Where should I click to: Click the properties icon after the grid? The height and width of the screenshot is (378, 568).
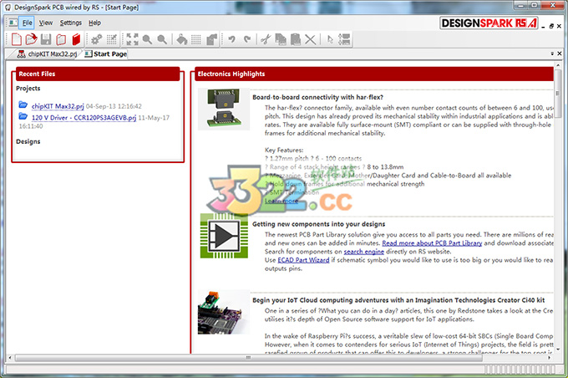pyautogui.click(x=211, y=39)
